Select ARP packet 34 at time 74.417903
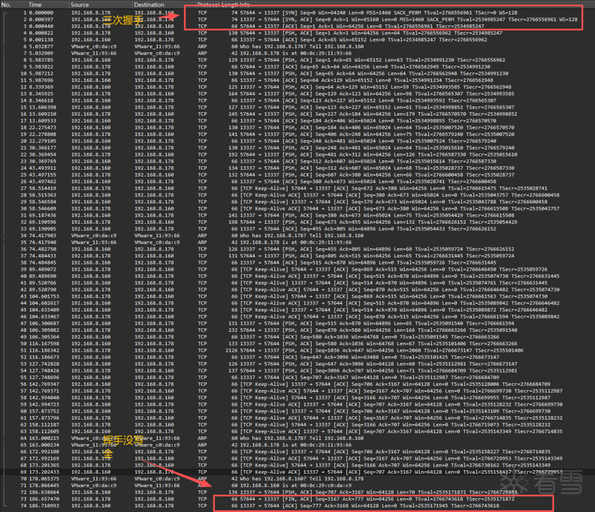 [297, 235]
